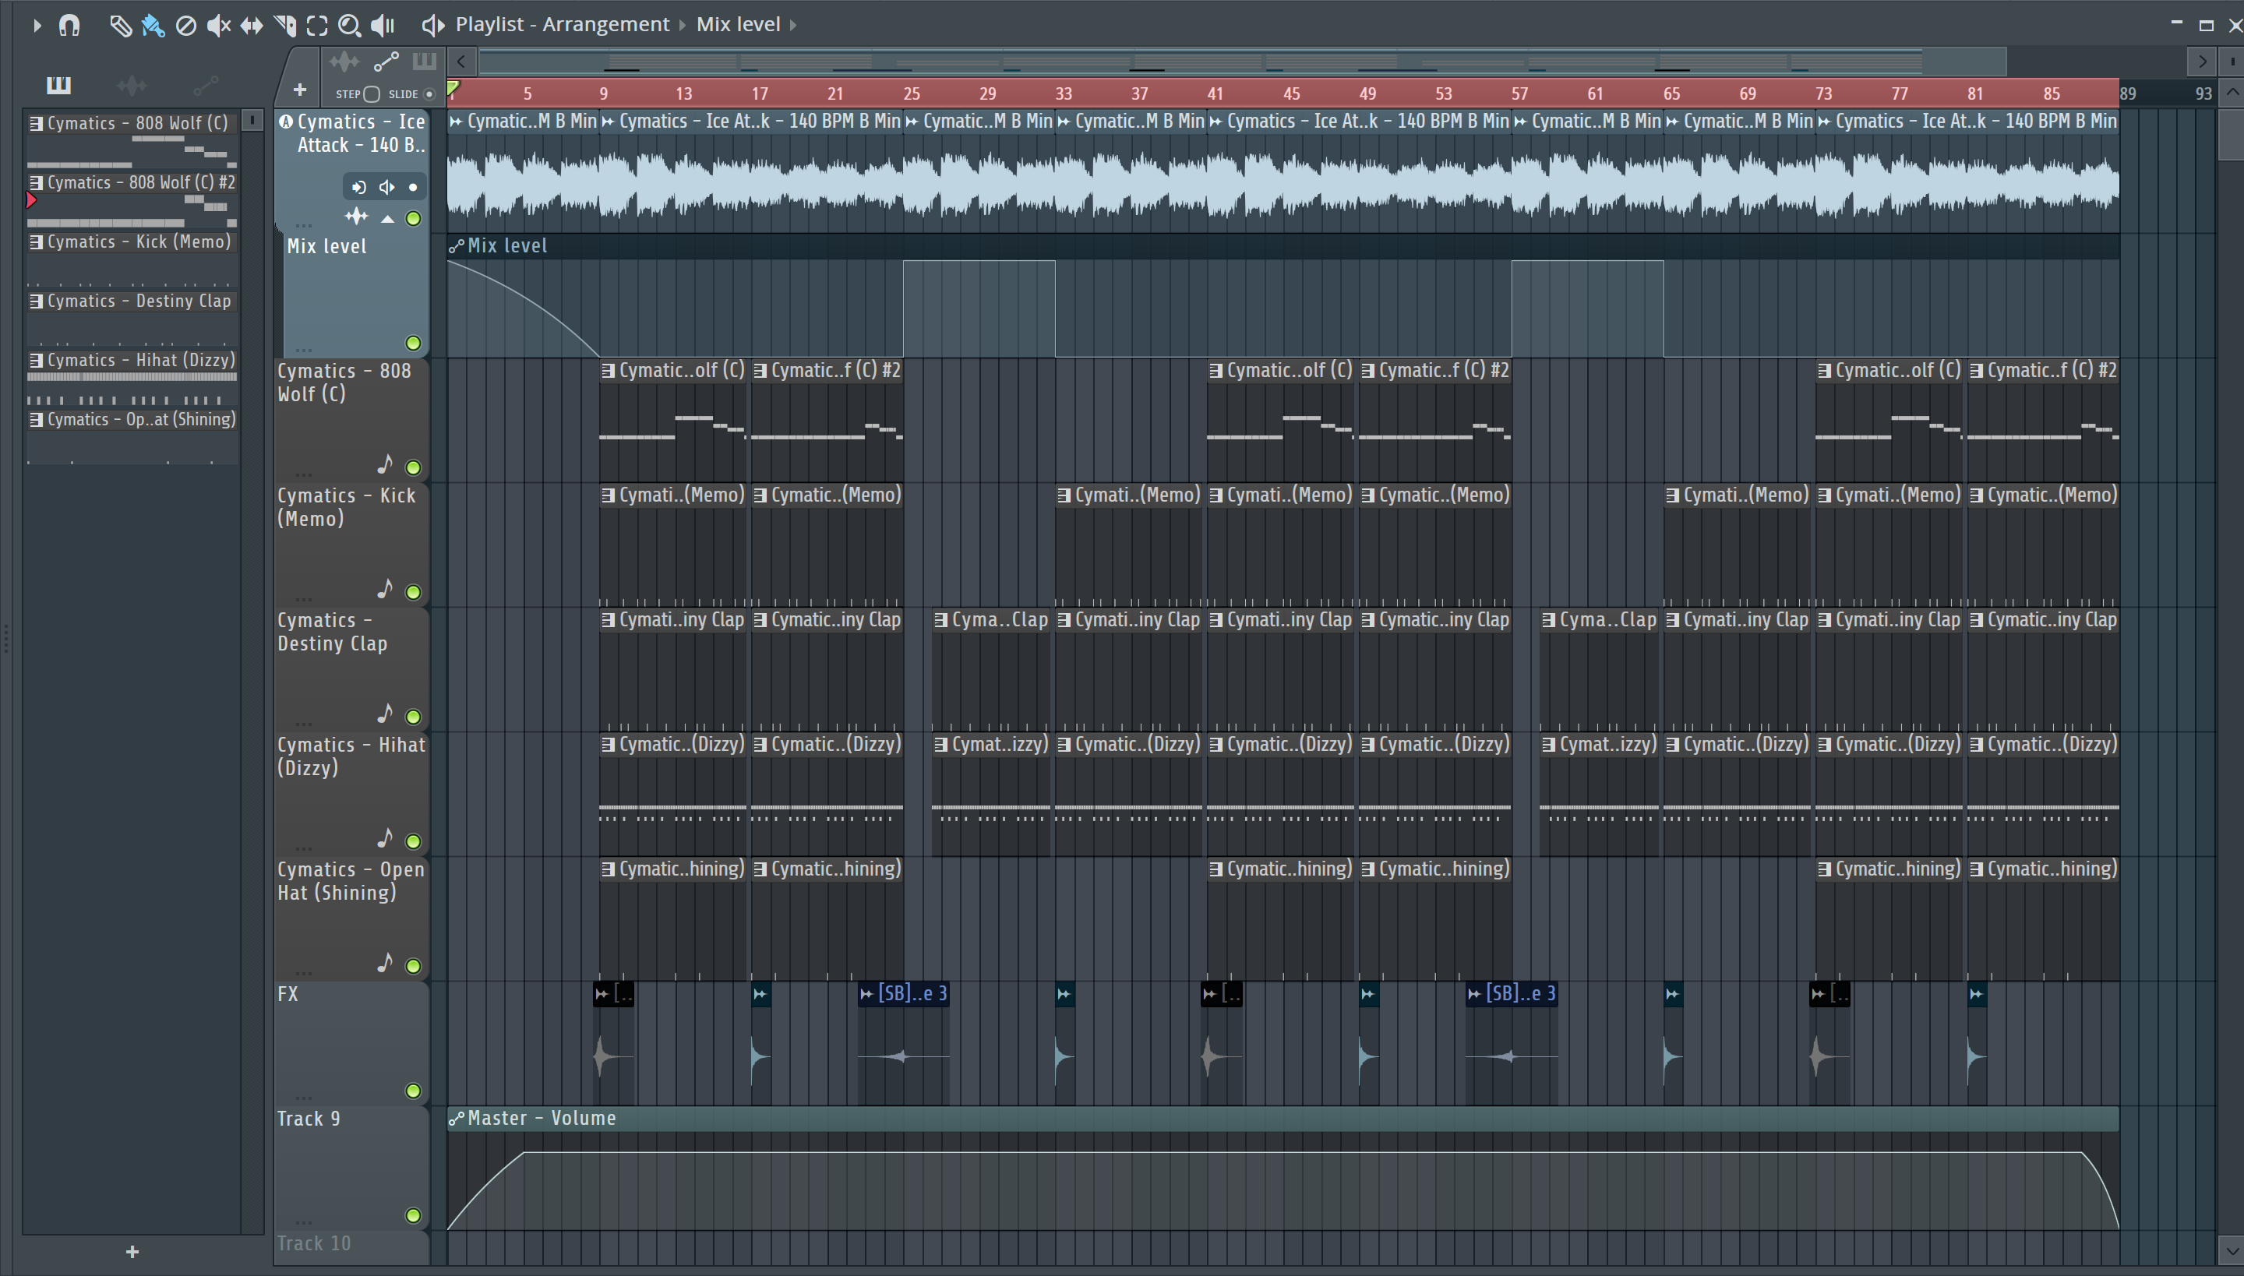Screen dimensions: 2244x1276
Task: Select the Mute tool
Action: (218, 26)
